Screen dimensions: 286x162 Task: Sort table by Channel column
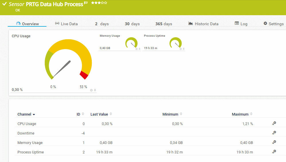pyautogui.click(x=26, y=114)
